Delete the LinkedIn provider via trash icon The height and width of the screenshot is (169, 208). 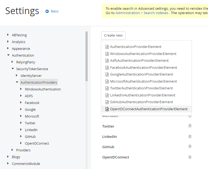pyautogui.click(x=190, y=136)
